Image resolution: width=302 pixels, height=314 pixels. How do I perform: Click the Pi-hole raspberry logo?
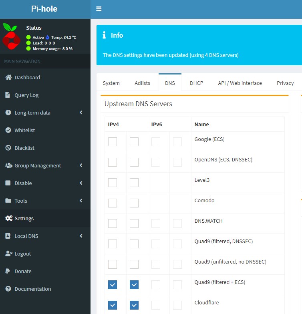[11, 36]
